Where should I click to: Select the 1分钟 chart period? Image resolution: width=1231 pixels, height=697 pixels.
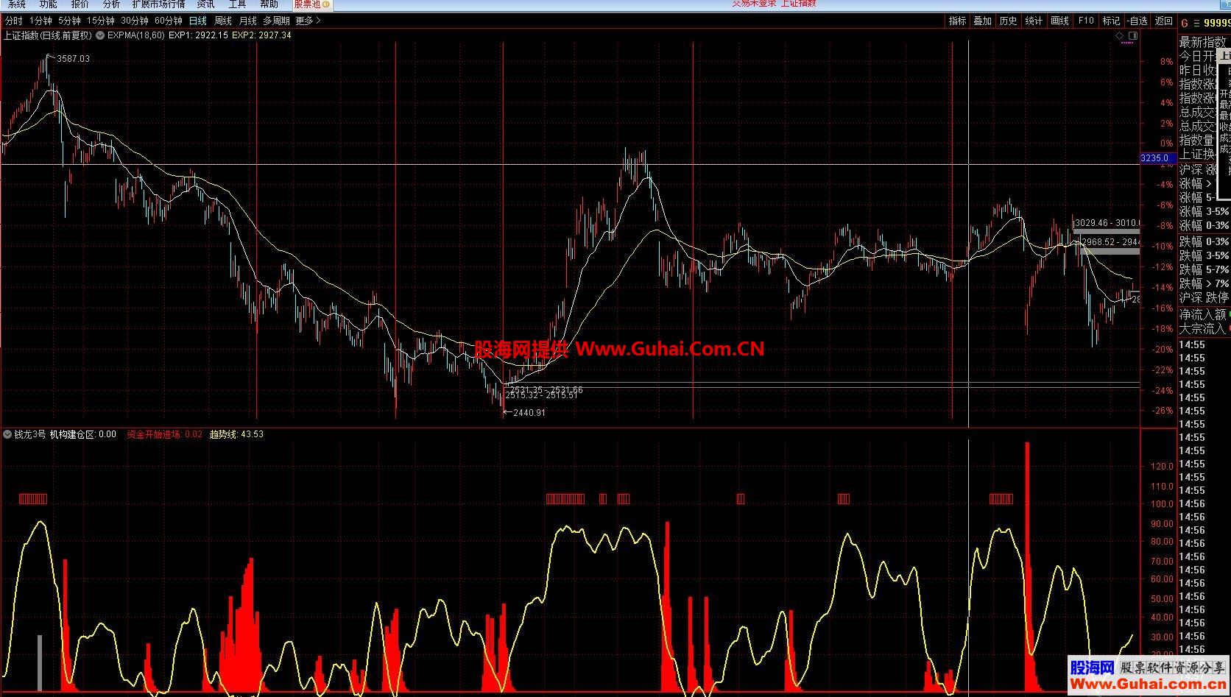(x=40, y=21)
